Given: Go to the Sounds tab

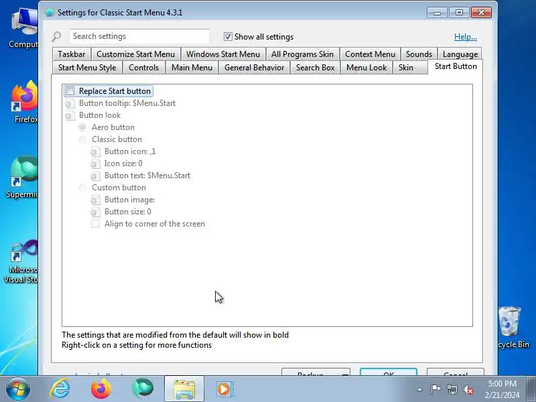Looking at the screenshot, I should coord(419,54).
